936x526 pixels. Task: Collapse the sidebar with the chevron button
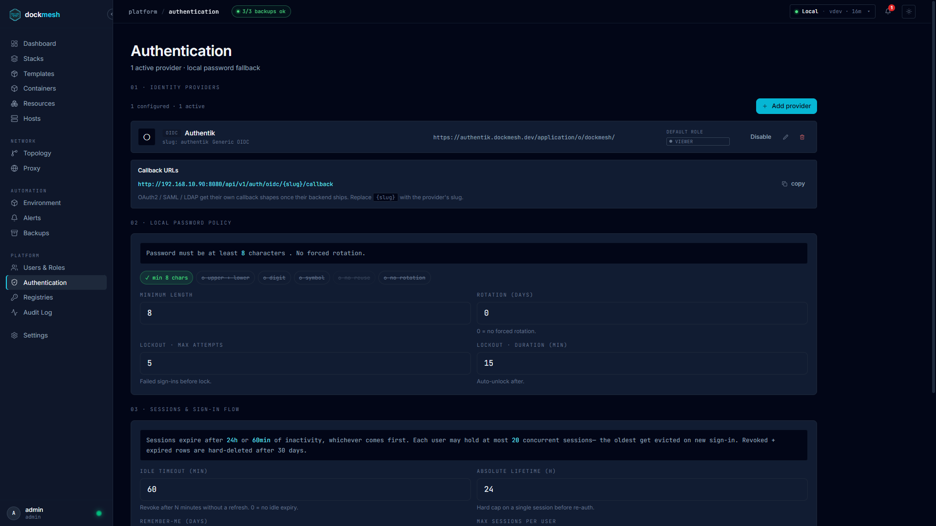[111, 14]
